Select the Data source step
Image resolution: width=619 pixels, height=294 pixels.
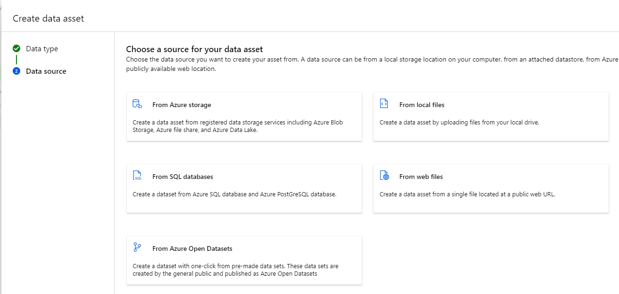[46, 71]
